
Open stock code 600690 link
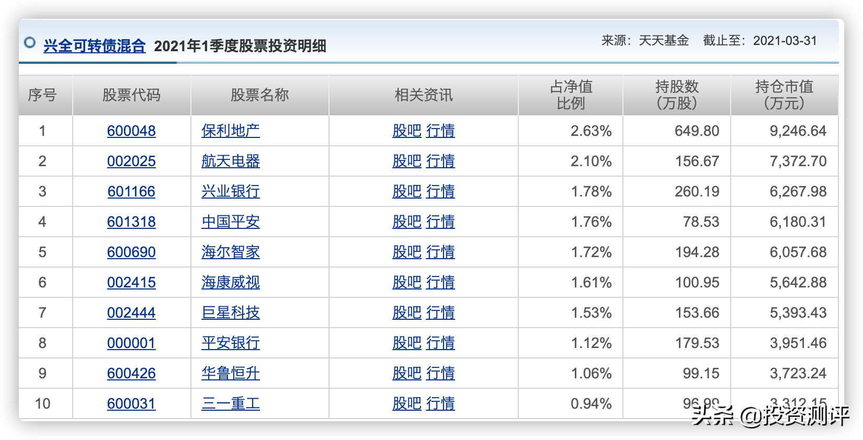pyautogui.click(x=131, y=252)
